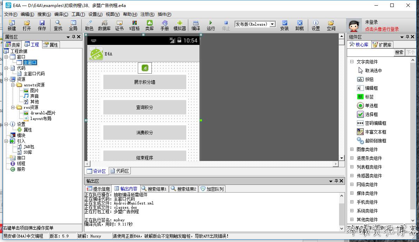Viewport: 419px width, 242px height.
Task: Select the 编辑框 edit box component
Action: click(x=367, y=88)
